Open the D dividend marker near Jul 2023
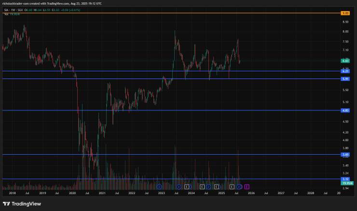Image resolution: width=357 pixels, height=211 pixels. click(179, 187)
